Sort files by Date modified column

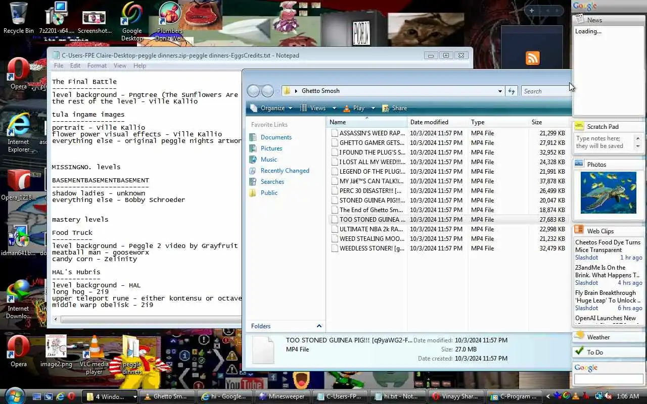pyautogui.click(x=437, y=122)
